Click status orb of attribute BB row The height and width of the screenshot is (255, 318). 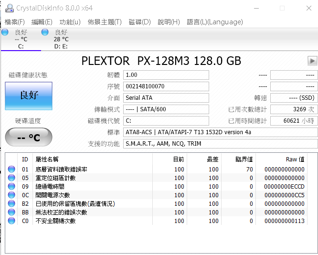pyautogui.click(x=11, y=212)
